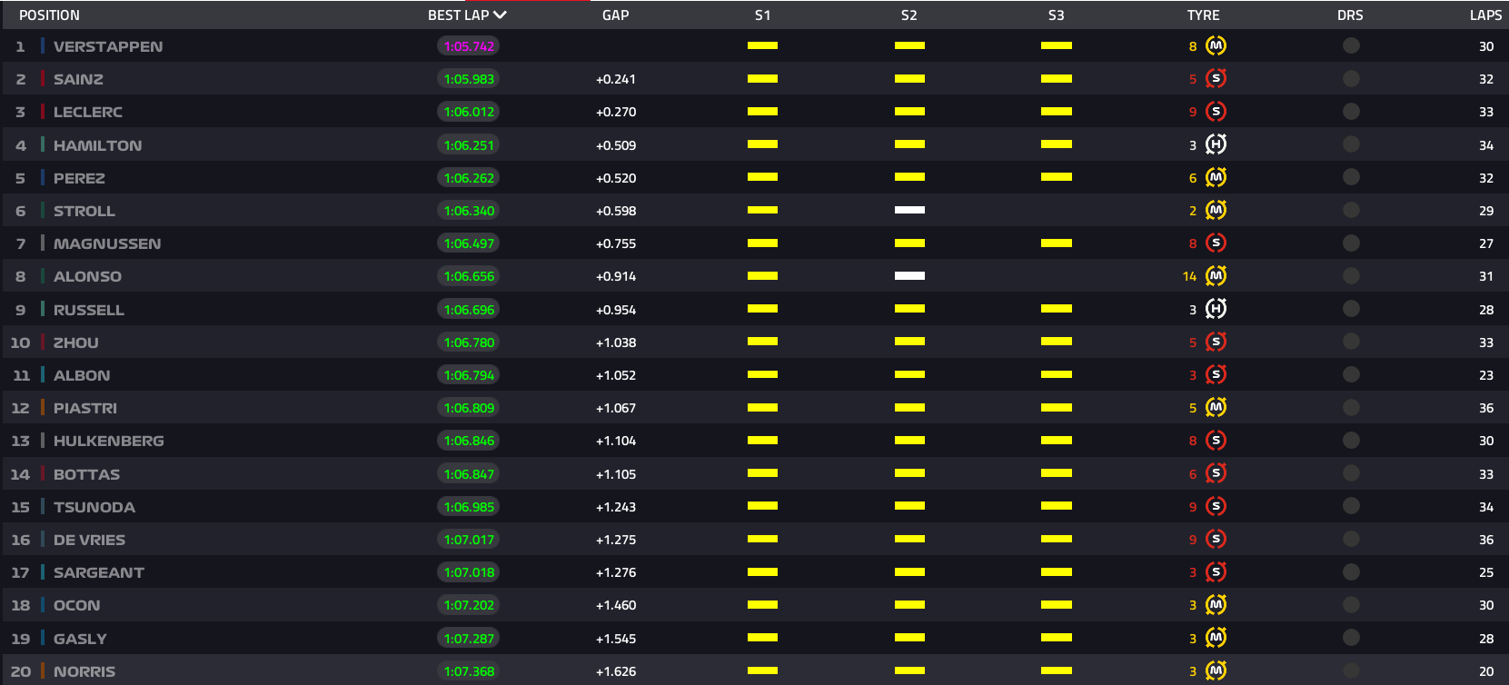Click Norris's medium tyre icon
The width and height of the screenshot is (1509, 685).
click(1216, 670)
